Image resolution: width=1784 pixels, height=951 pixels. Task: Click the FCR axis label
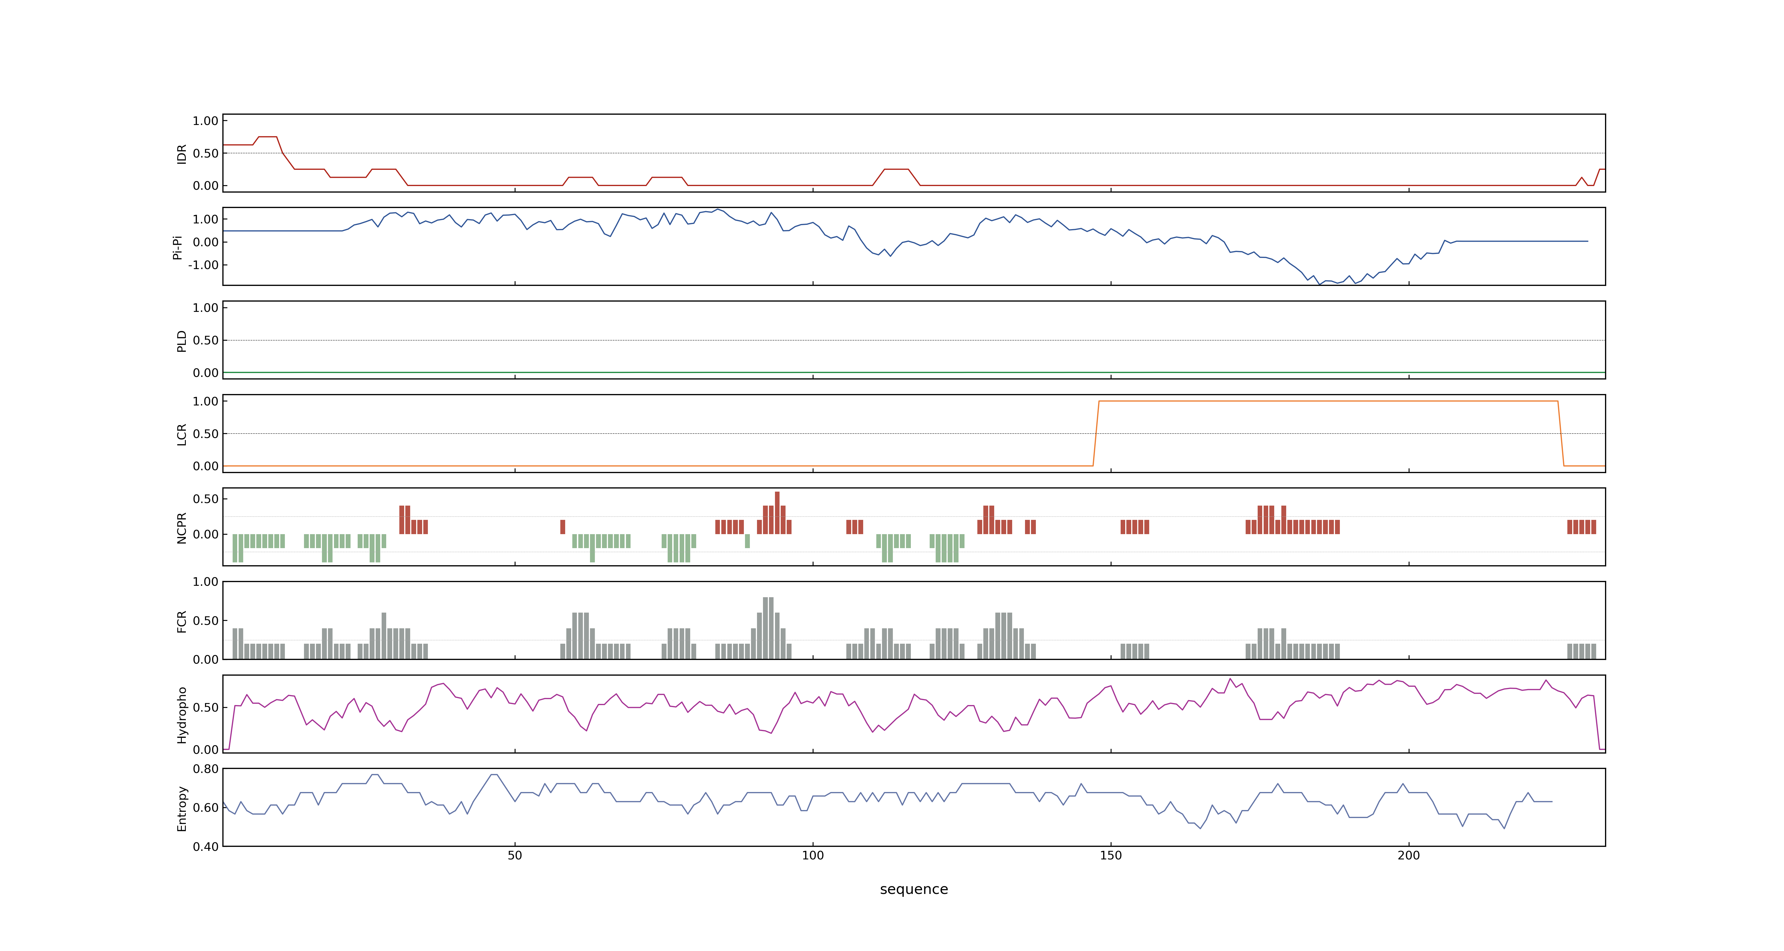click(182, 621)
